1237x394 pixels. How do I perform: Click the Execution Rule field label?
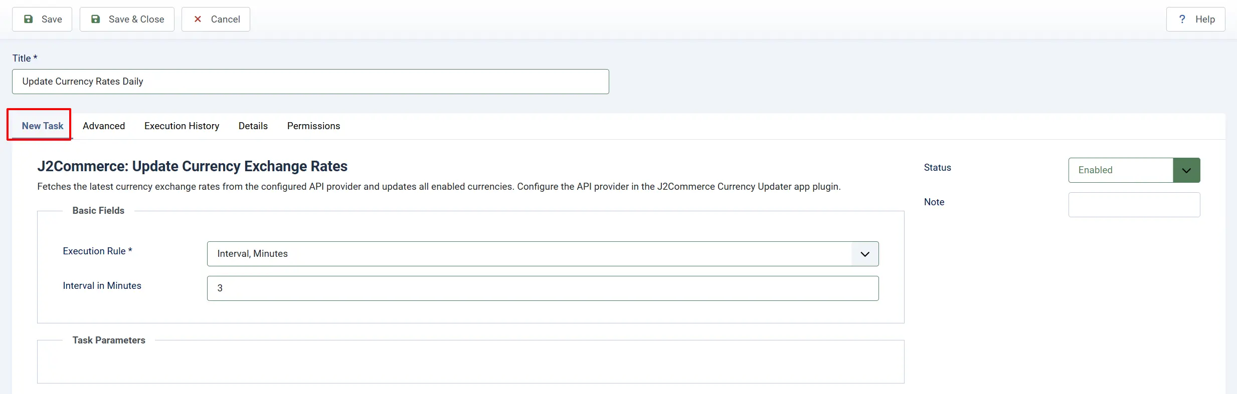coord(97,251)
